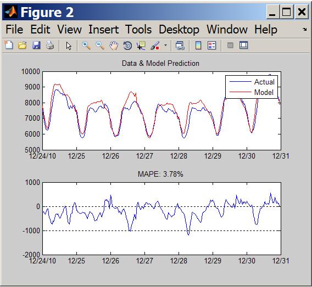312x287 pixels.
Task: Activate the Pan hand tool
Action: click(114, 46)
